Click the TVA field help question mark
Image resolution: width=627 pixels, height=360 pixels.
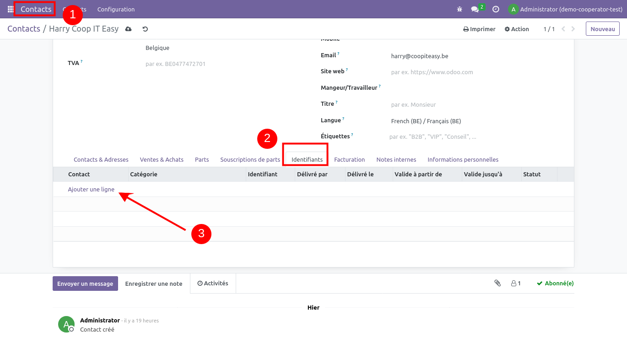point(81,61)
